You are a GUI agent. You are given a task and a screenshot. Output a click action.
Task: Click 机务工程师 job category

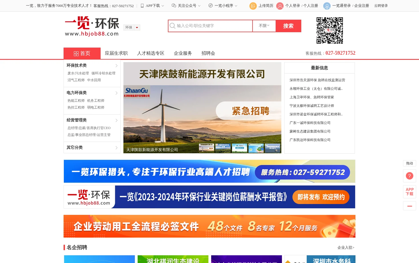click(96, 101)
